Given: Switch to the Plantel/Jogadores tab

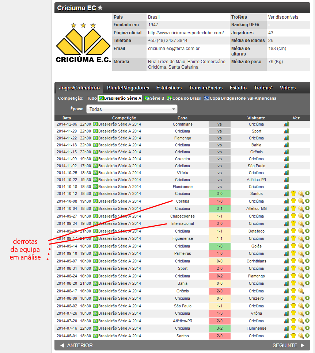Looking at the screenshot, I should [x=128, y=88].
